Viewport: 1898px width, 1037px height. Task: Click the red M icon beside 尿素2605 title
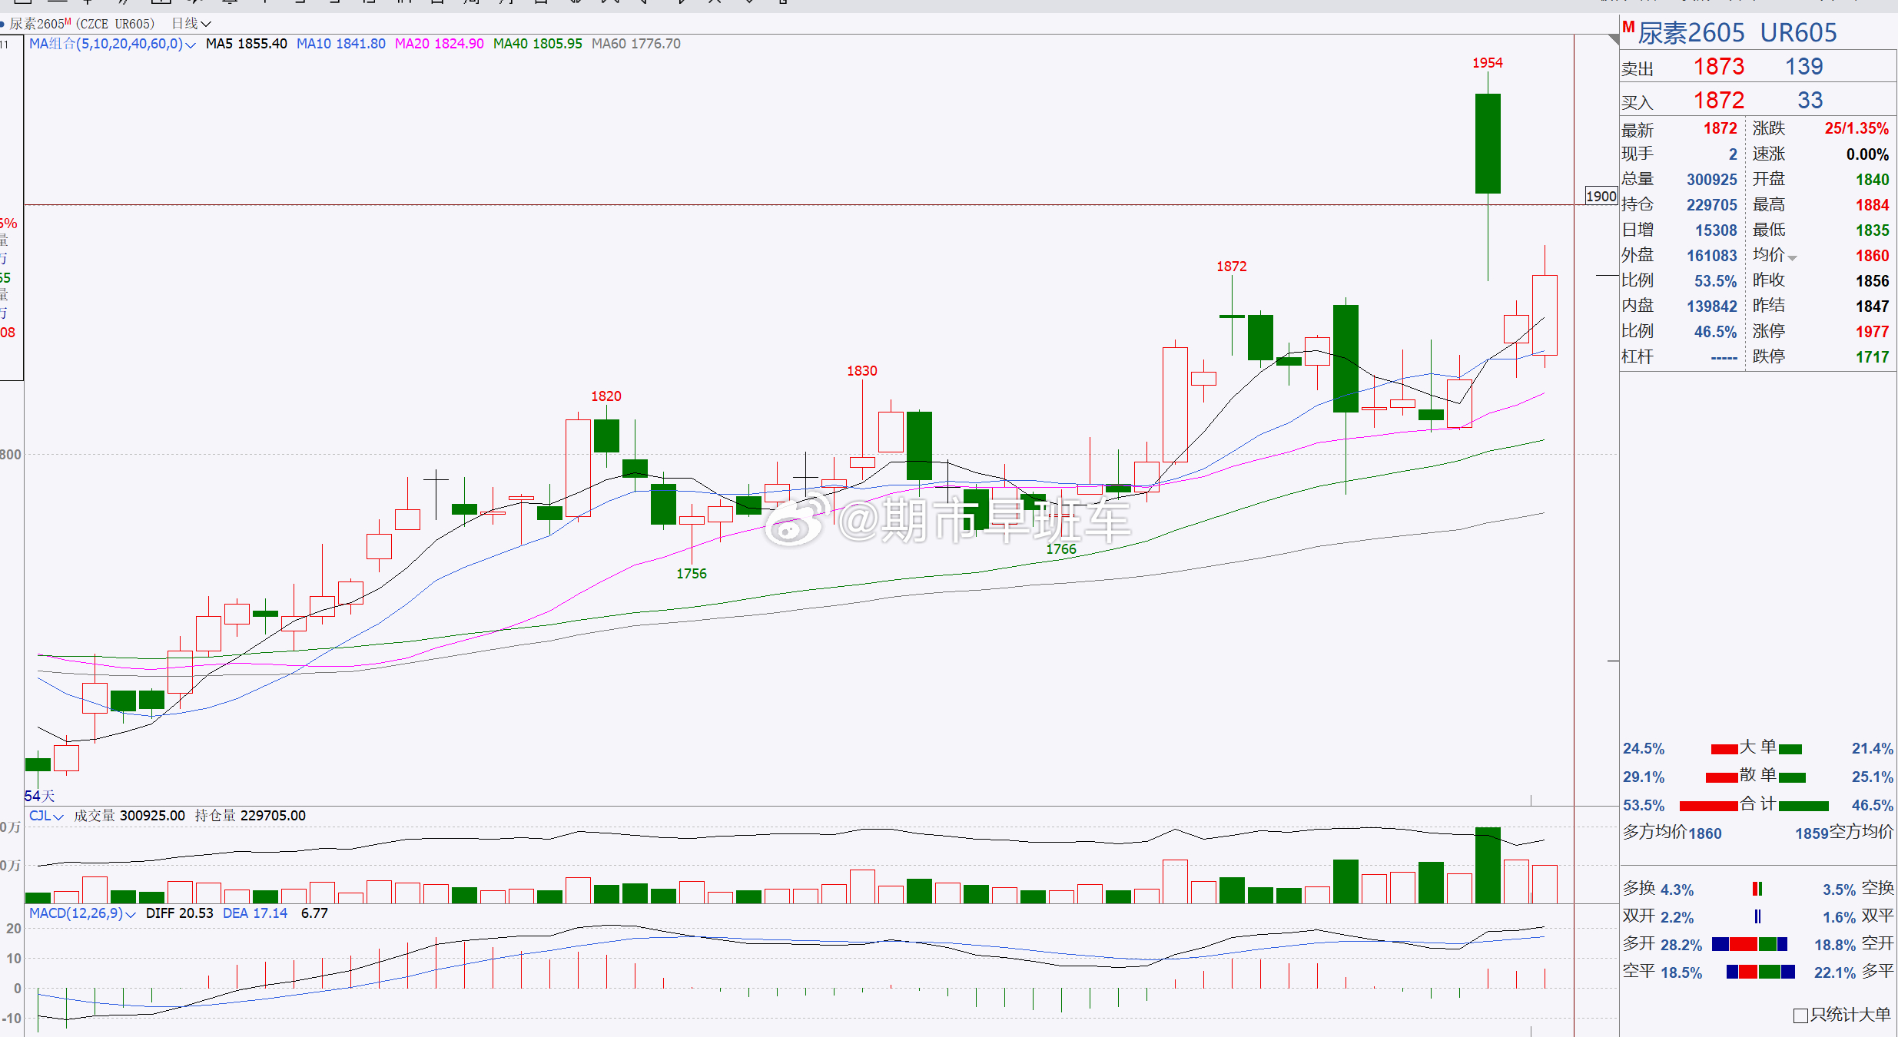(1628, 28)
